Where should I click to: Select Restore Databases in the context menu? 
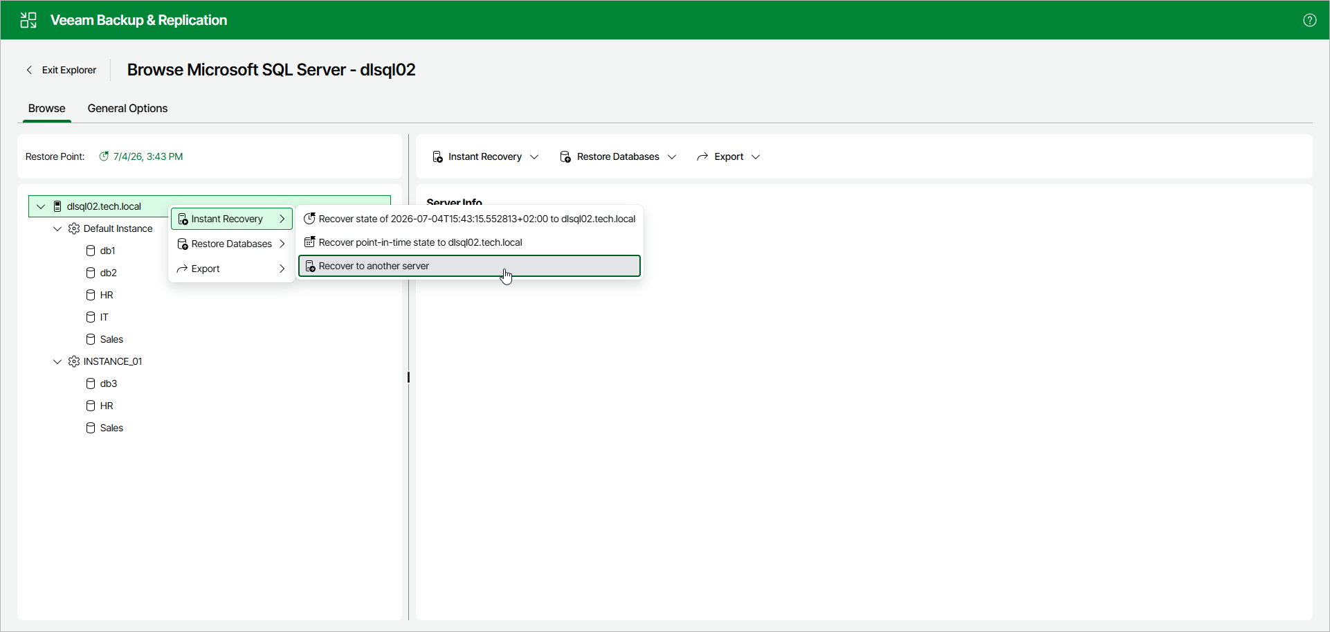(x=232, y=244)
